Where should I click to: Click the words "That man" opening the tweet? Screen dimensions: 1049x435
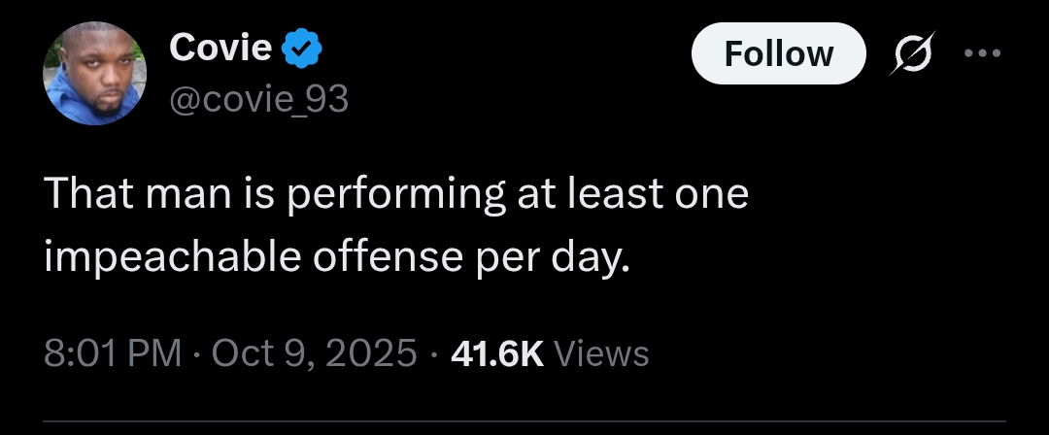click(137, 194)
